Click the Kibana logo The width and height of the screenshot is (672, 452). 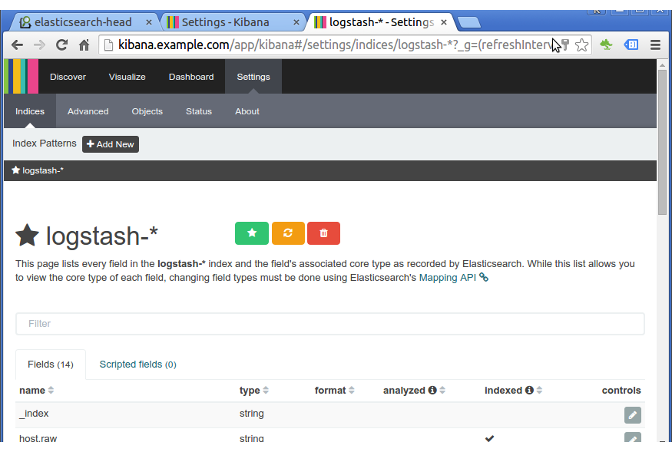coord(21,77)
